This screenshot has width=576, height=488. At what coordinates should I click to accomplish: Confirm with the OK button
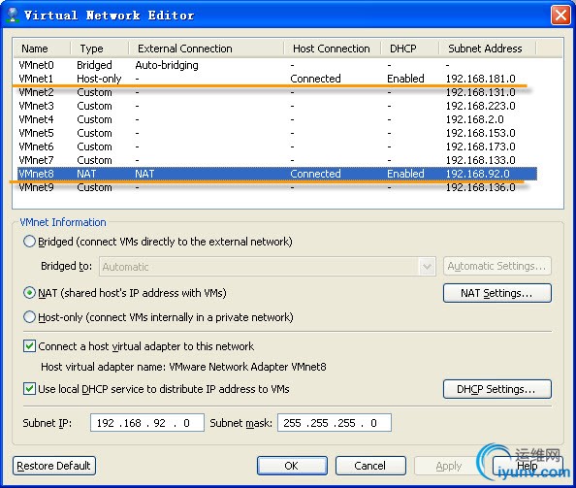pyautogui.click(x=292, y=466)
